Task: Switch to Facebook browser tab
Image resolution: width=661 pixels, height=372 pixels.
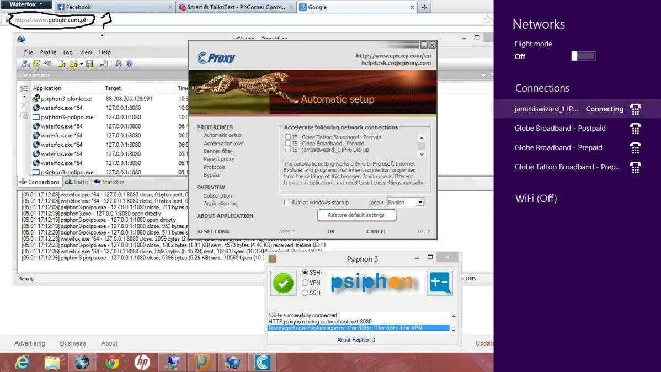Action: [x=115, y=7]
